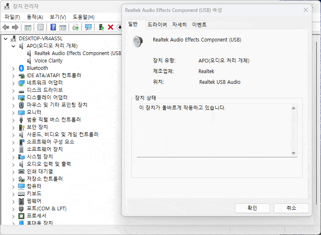Open the 동작(A) menu
This screenshot has height=235, width=321.
(x=35, y=17)
